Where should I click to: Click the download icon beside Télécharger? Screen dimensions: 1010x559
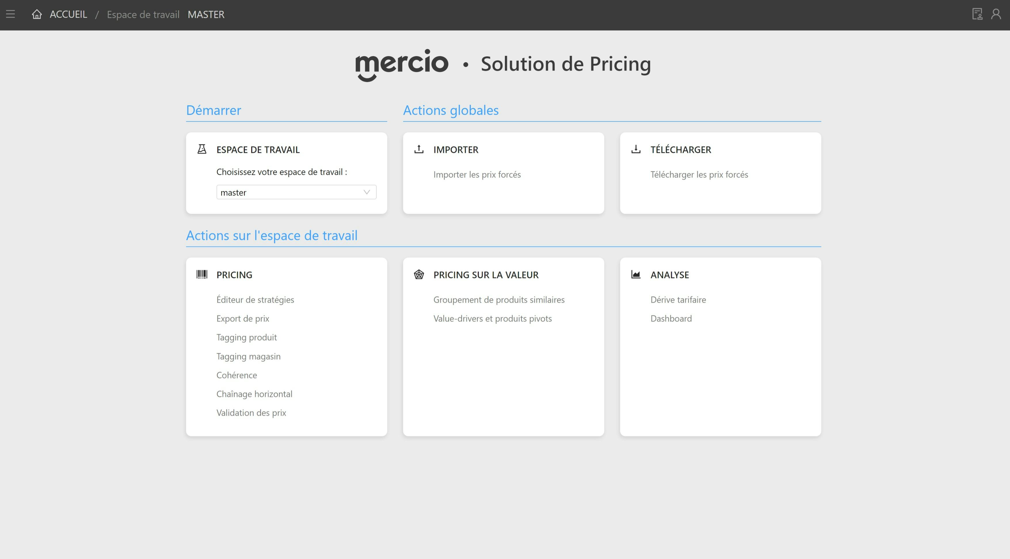(636, 149)
